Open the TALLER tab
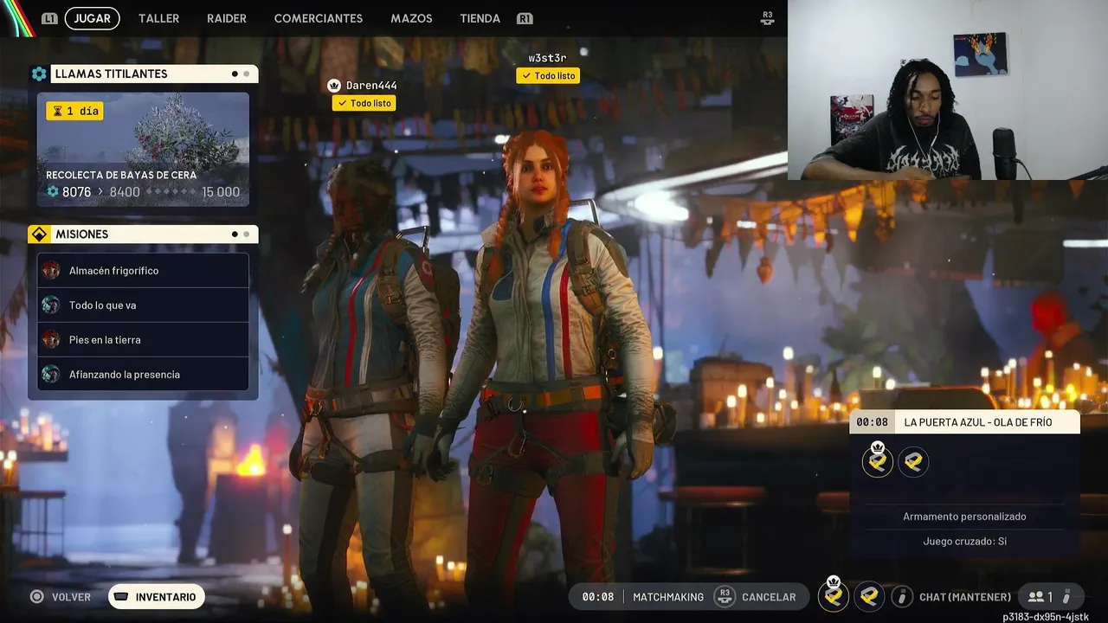 [x=159, y=18]
